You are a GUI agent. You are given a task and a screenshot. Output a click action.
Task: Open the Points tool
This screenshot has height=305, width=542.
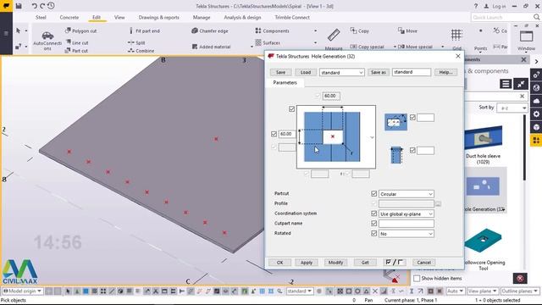click(480, 39)
